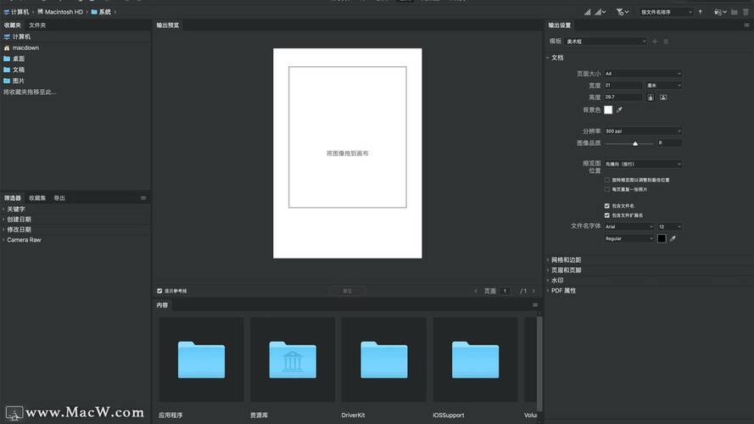Image resolution: width=754 pixels, height=424 pixels.
Task: Click the black font color swatch
Action: point(662,238)
